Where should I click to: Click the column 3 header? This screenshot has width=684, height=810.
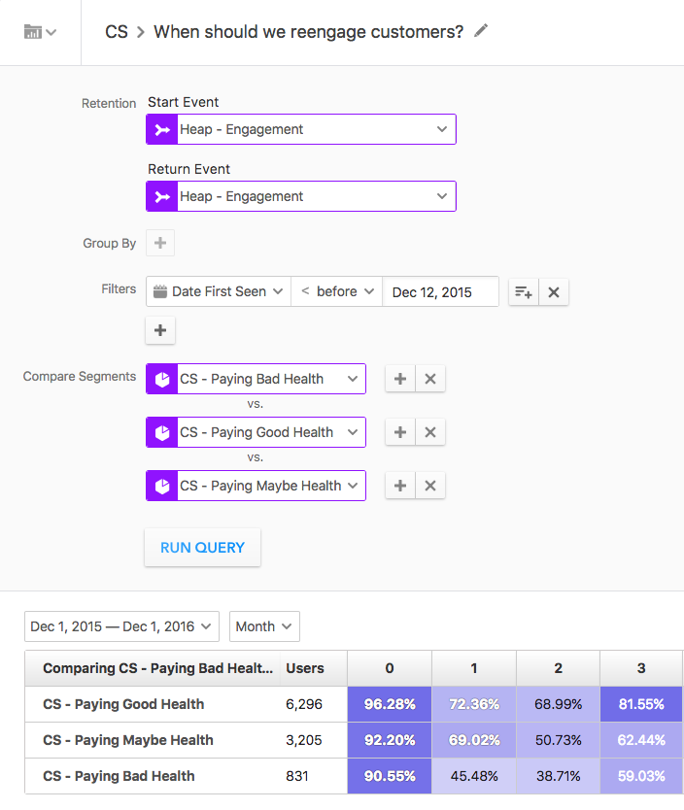click(x=641, y=668)
